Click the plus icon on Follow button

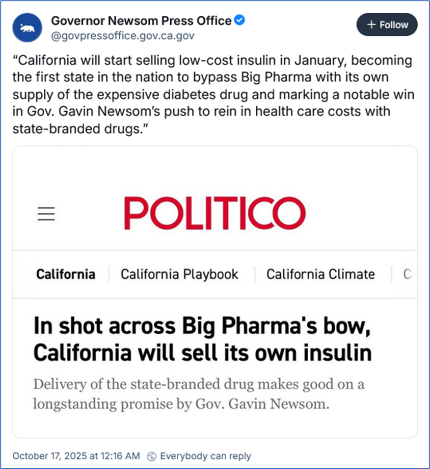371,24
